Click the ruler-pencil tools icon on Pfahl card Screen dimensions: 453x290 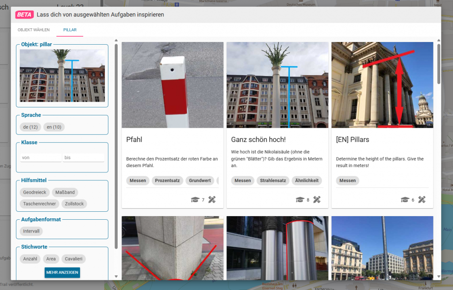point(212,200)
